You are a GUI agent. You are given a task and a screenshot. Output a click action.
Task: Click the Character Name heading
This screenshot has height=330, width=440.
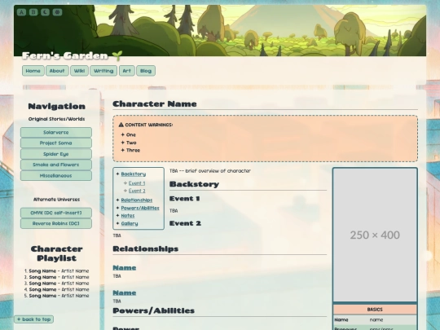coord(155,103)
